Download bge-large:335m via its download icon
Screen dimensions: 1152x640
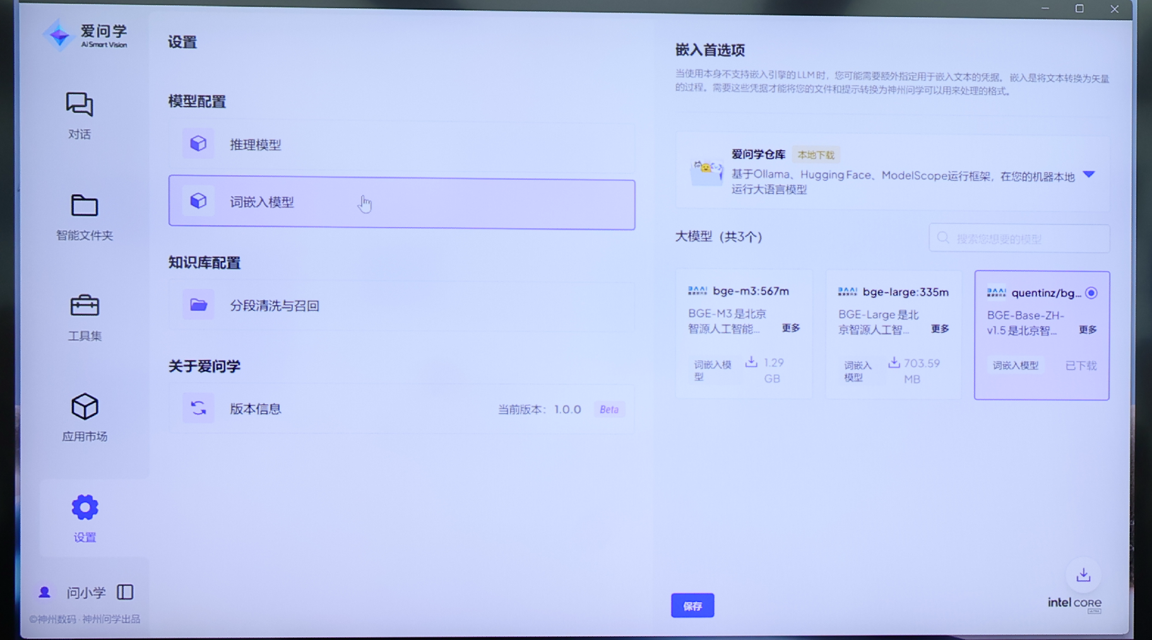click(x=894, y=363)
